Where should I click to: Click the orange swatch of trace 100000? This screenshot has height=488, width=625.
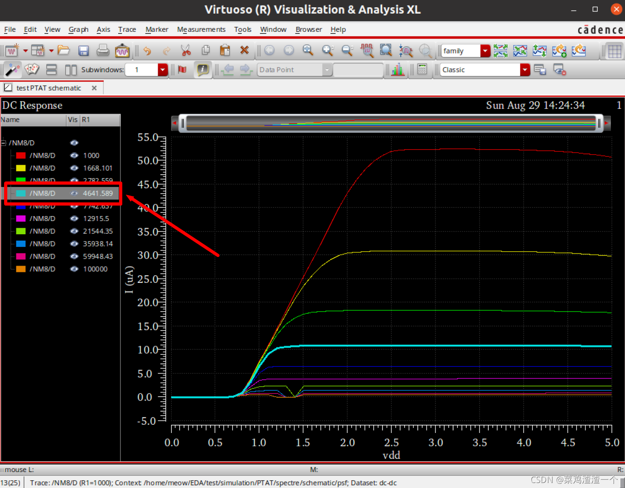point(21,269)
